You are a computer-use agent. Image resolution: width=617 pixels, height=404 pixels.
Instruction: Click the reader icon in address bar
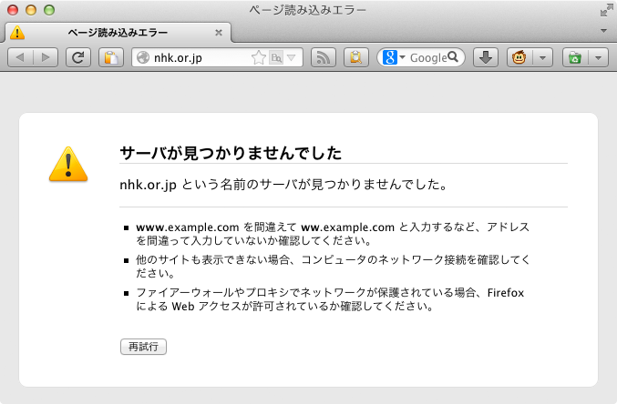pos(276,58)
